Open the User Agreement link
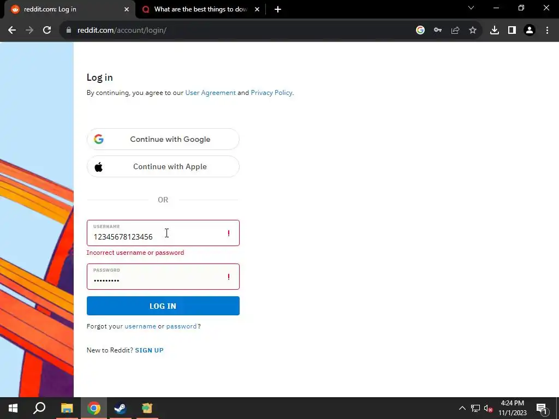The image size is (559, 419). pyautogui.click(x=210, y=93)
